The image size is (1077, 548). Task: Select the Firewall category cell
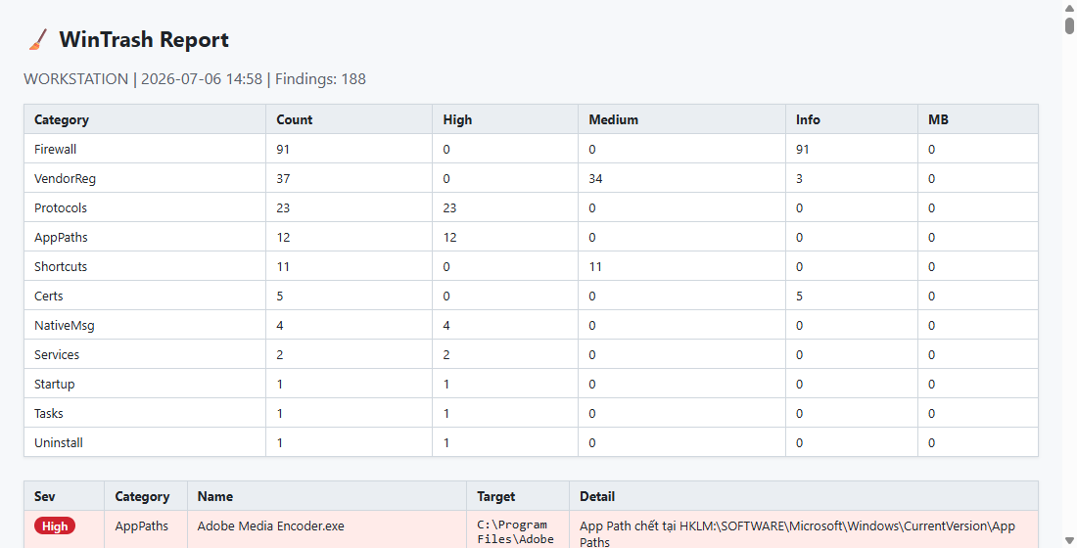click(145, 149)
